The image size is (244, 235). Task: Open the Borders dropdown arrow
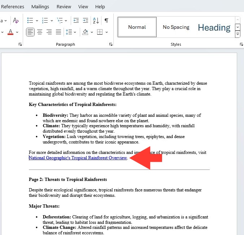[106, 32]
